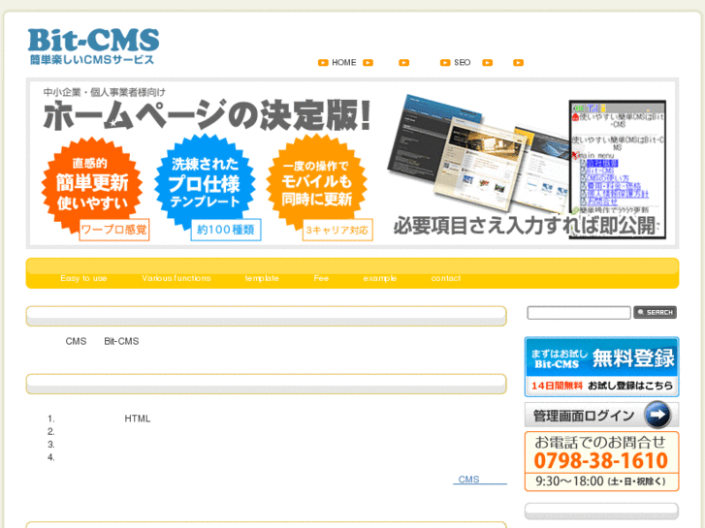Select the 'contact' menu tab
This screenshot has width=705, height=528.
coord(445,278)
